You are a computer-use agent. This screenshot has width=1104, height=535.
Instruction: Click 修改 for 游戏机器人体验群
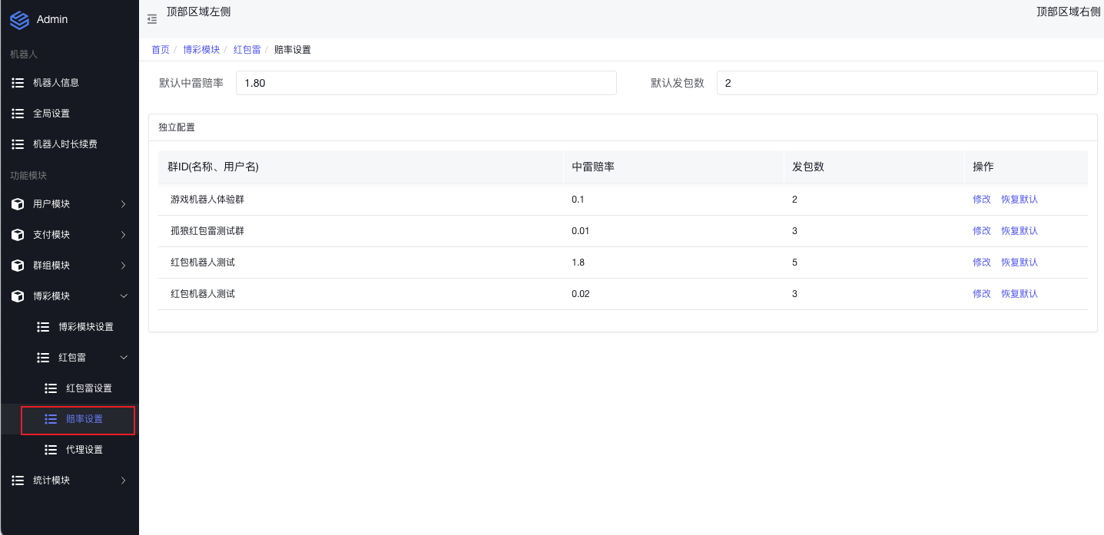(x=982, y=200)
